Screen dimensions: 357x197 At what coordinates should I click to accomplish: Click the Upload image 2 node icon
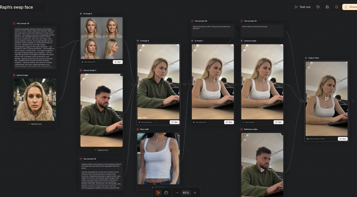pos(81,70)
